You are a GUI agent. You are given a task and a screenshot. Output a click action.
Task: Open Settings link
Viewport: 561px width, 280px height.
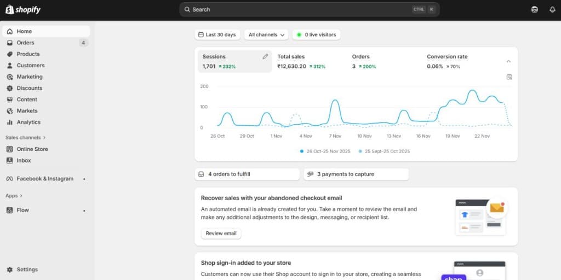coord(46,270)
